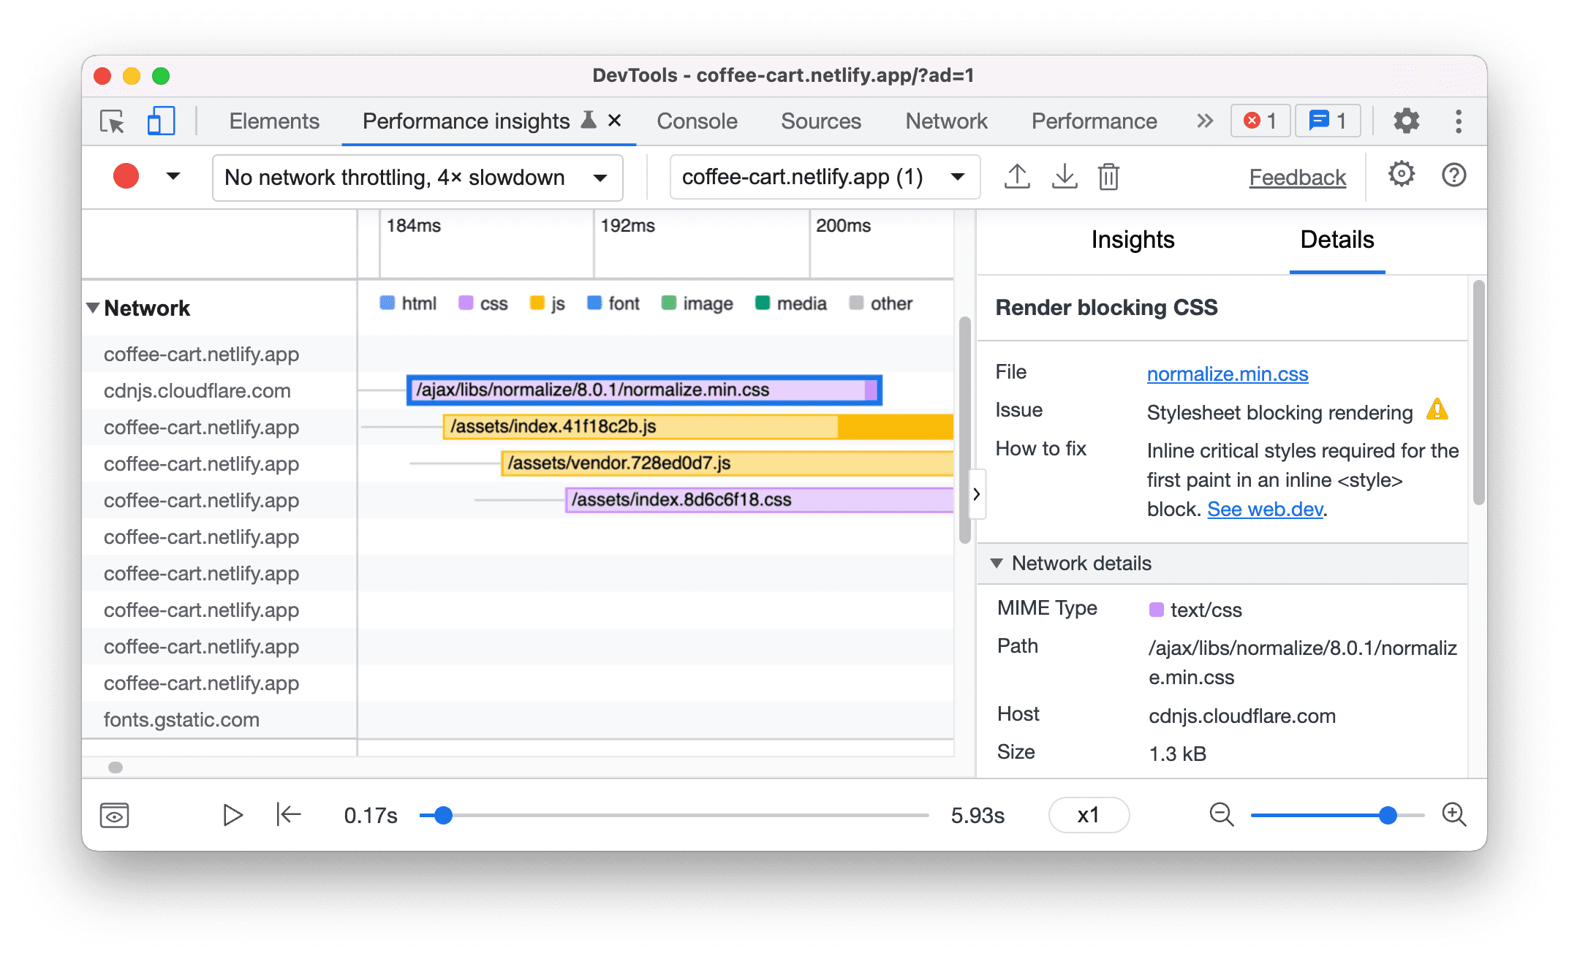The width and height of the screenshot is (1569, 959).
Task: Click the help/question mark icon
Action: click(x=1453, y=176)
